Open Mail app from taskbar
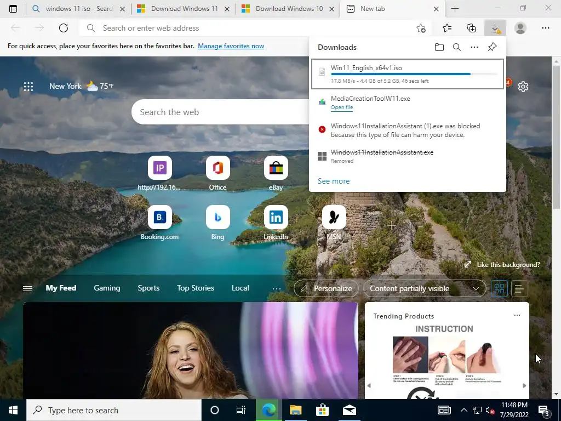The height and width of the screenshot is (421, 561). [x=349, y=410]
